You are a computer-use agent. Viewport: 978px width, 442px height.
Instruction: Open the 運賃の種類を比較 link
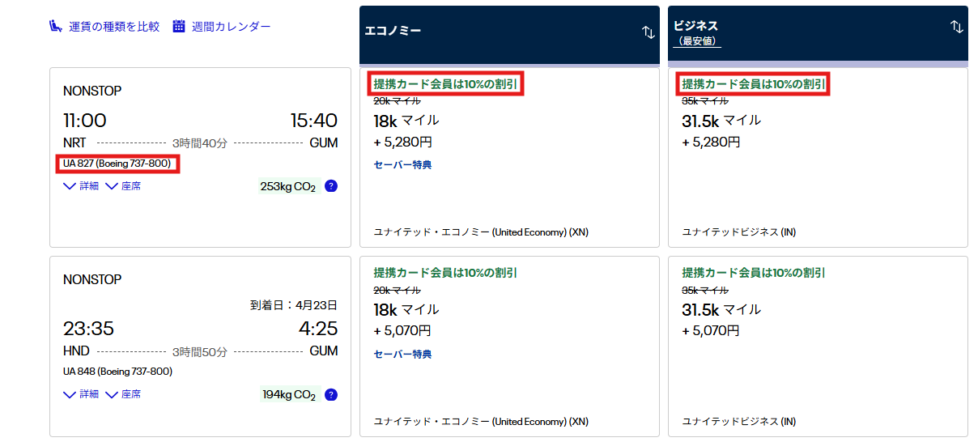pos(113,27)
